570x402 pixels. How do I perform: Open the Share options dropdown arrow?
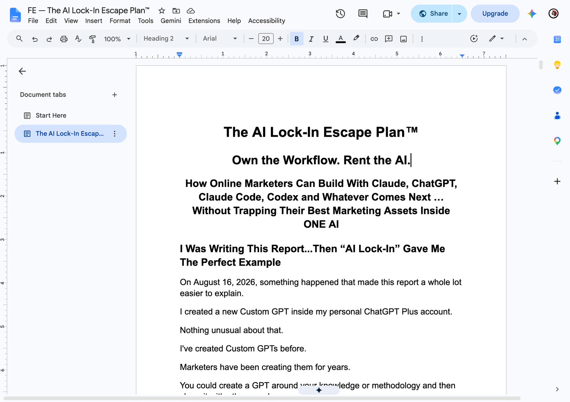pyautogui.click(x=459, y=14)
